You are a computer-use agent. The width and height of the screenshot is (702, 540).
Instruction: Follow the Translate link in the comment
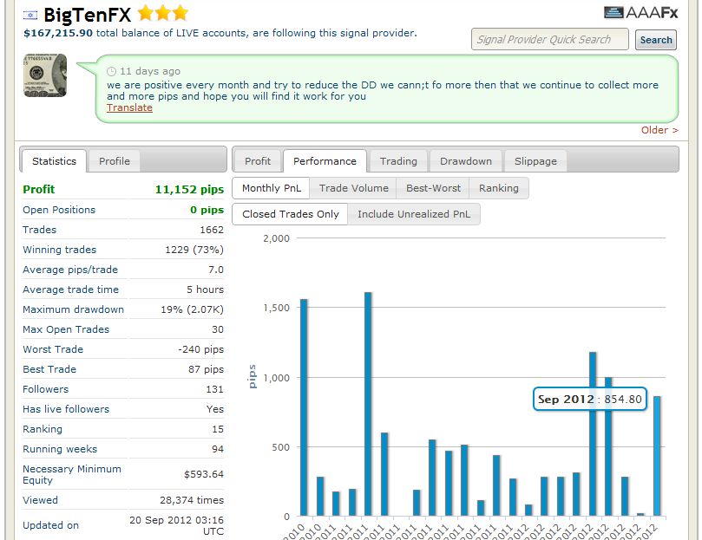129,107
